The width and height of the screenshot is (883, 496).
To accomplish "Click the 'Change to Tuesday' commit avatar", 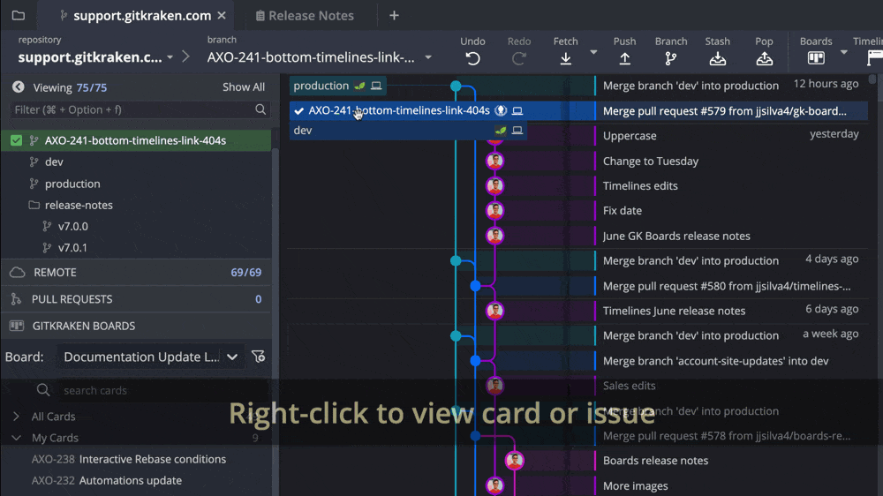I will click(495, 161).
